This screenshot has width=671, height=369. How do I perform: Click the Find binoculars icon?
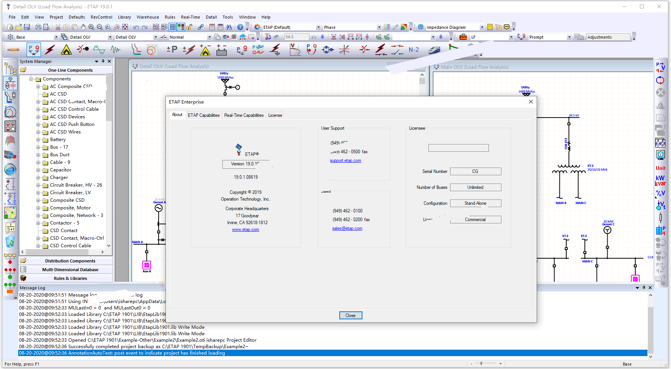pos(228,27)
